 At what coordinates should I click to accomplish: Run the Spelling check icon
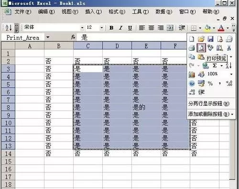pyautogui.click(x=210, y=48)
